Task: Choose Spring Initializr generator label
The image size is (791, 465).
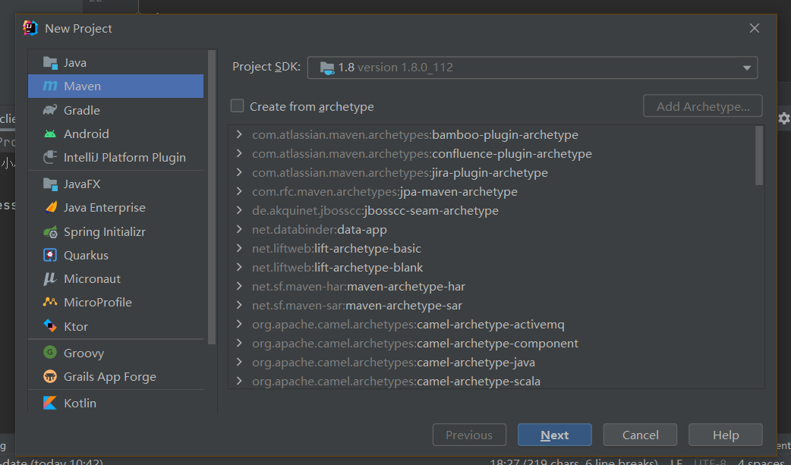Action: coord(105,232)
